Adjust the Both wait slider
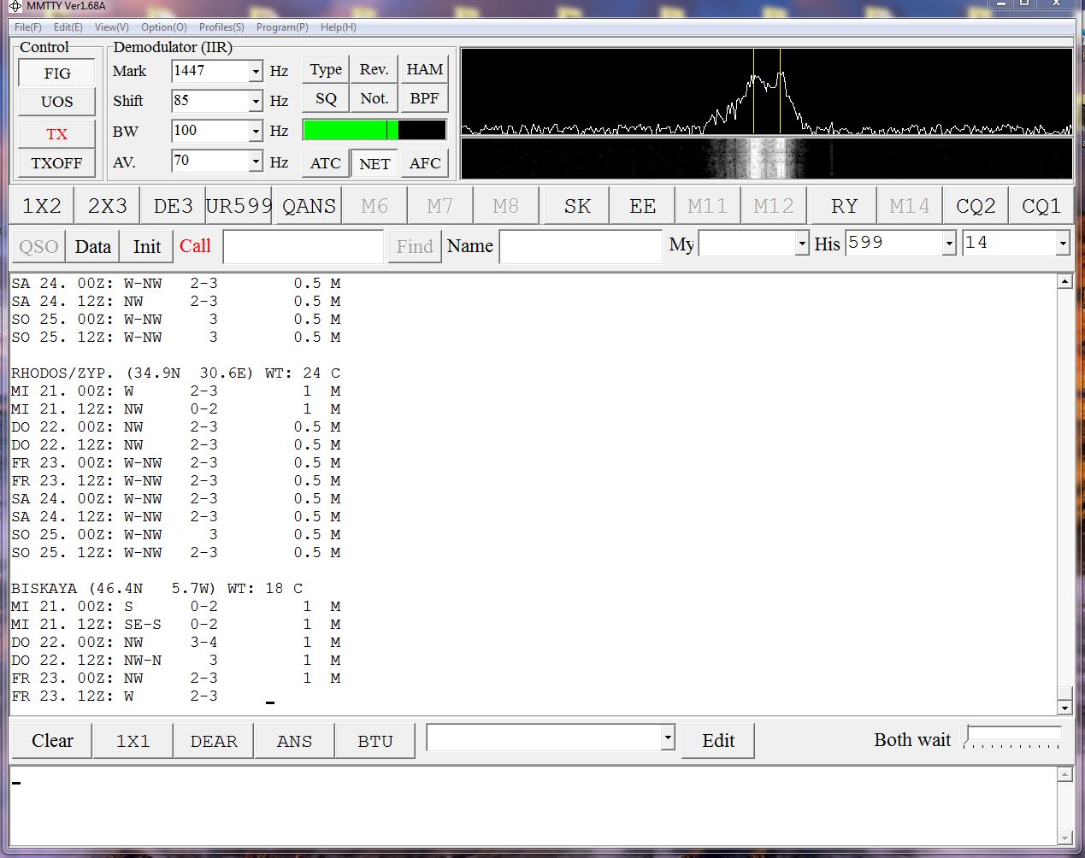Screen dimensions: 1085x858 coord(1012,738)
